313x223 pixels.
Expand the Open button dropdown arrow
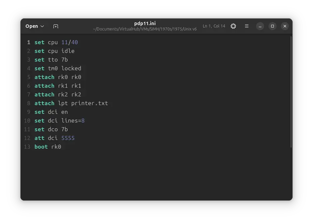pyautogui.click(x=42, y=26)
